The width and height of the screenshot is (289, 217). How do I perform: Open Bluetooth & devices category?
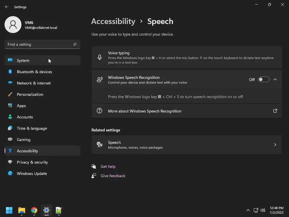pos(42,71)
